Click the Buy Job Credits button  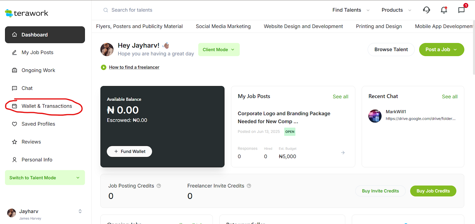[433, 191]
